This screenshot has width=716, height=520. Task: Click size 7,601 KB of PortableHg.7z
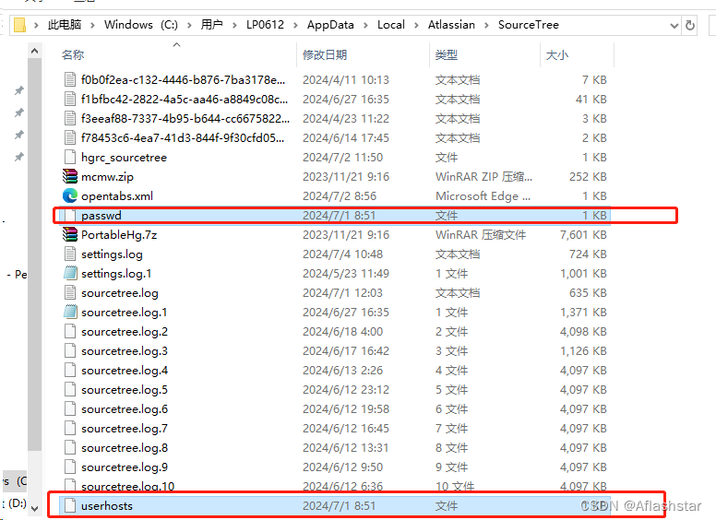[x=583, y=235]
